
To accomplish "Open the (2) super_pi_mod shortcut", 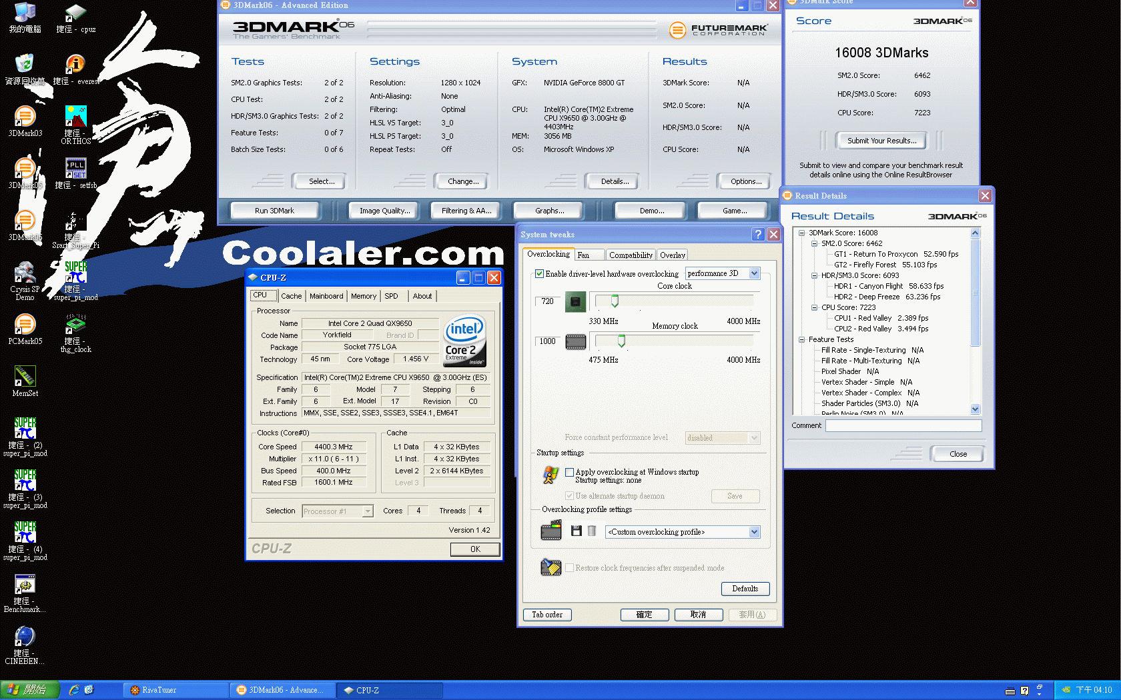I will (x=25, y=437).
